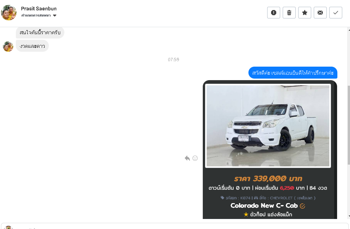
Task: Reply to car card using arrow icon
Action: 187,158
